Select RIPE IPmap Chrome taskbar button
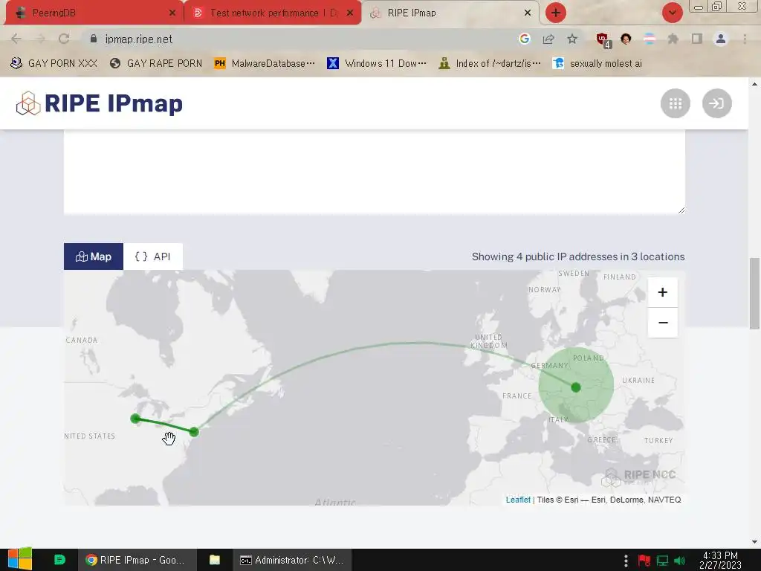The width and height of the screenshot is (761, 571). [x=137, y=560]
